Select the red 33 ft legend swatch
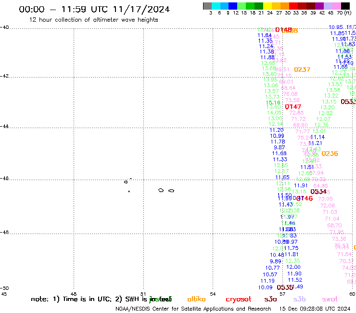 click(293, 6)
